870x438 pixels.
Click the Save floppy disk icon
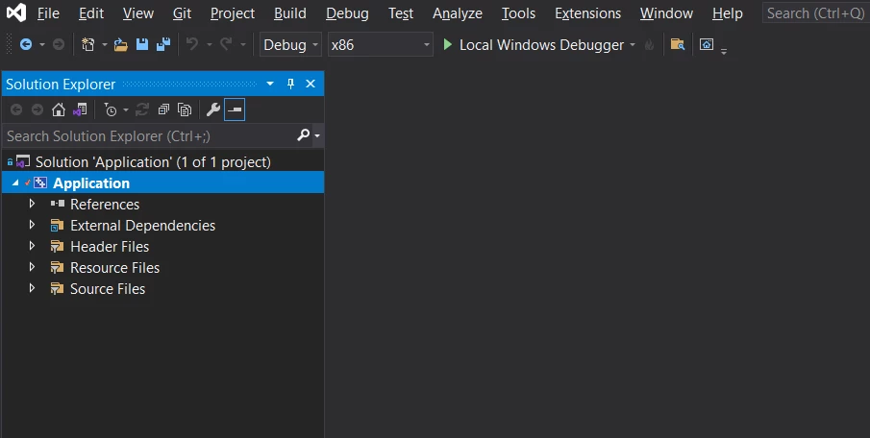[142, 44]
